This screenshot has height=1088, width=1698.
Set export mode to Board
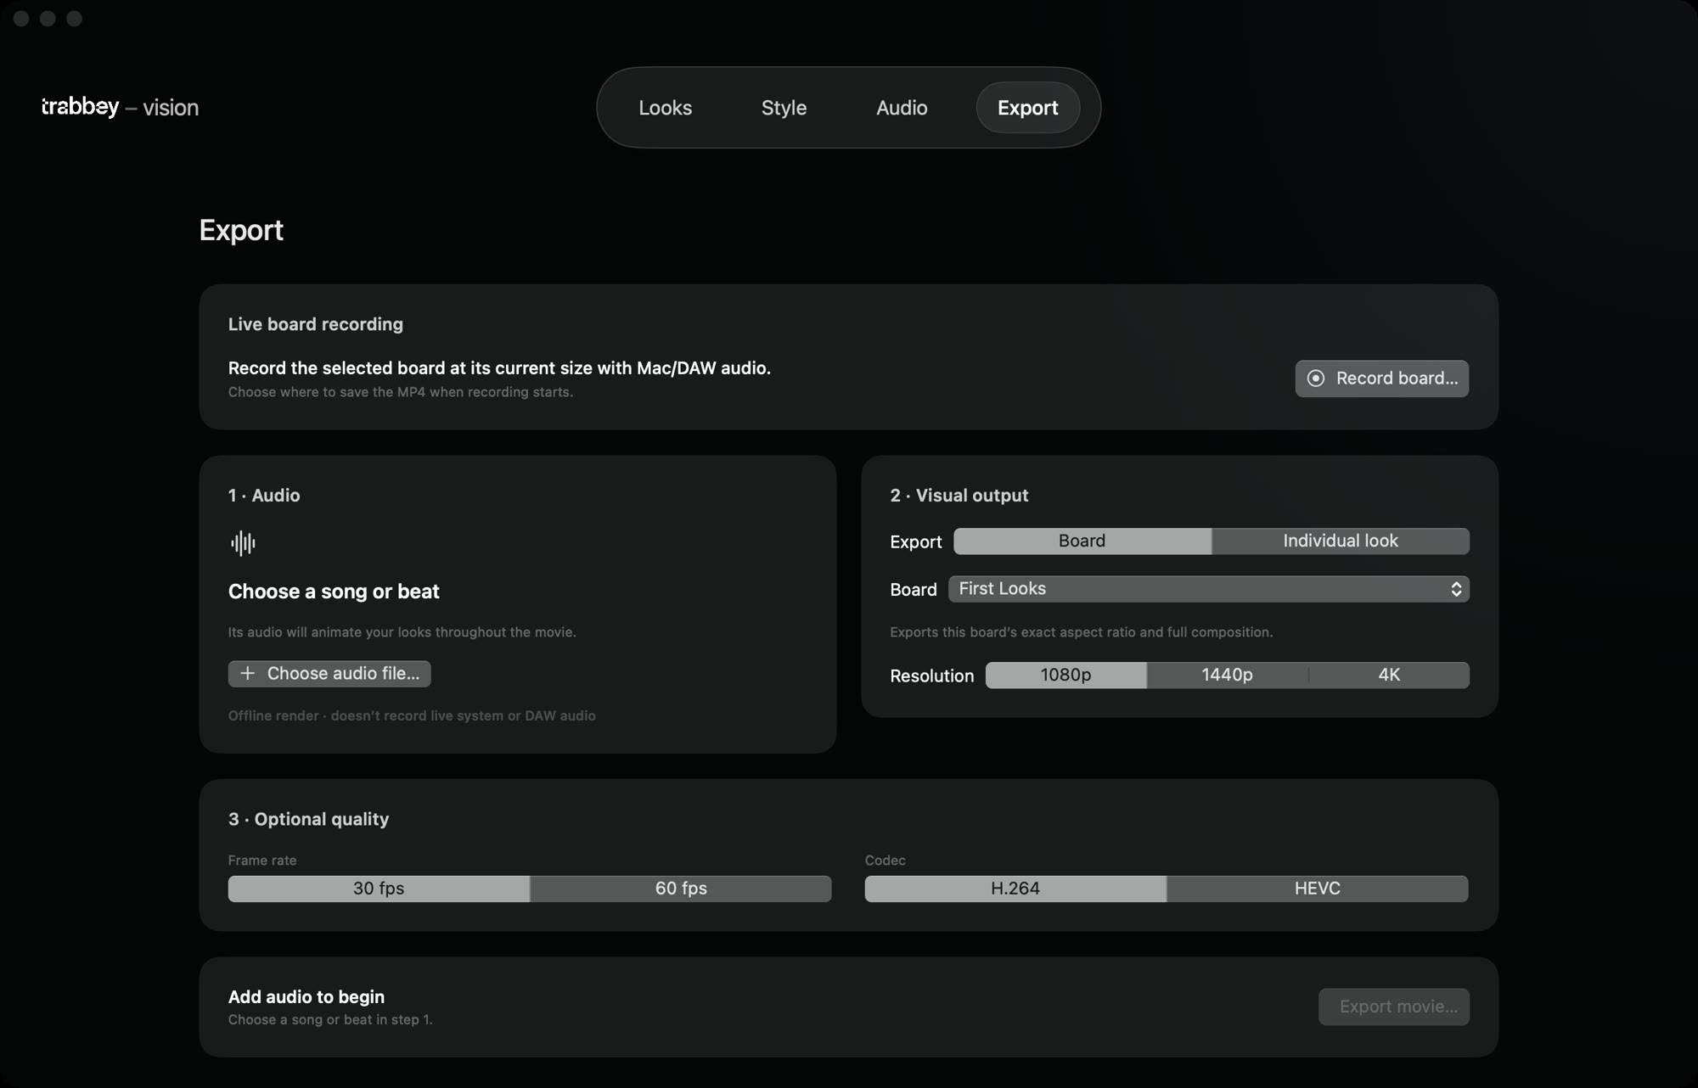[x=1082, y=541]
